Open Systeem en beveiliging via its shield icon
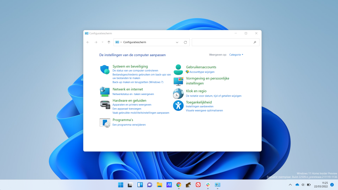This screenshot has height=190, width=338. tap(105, 70)
